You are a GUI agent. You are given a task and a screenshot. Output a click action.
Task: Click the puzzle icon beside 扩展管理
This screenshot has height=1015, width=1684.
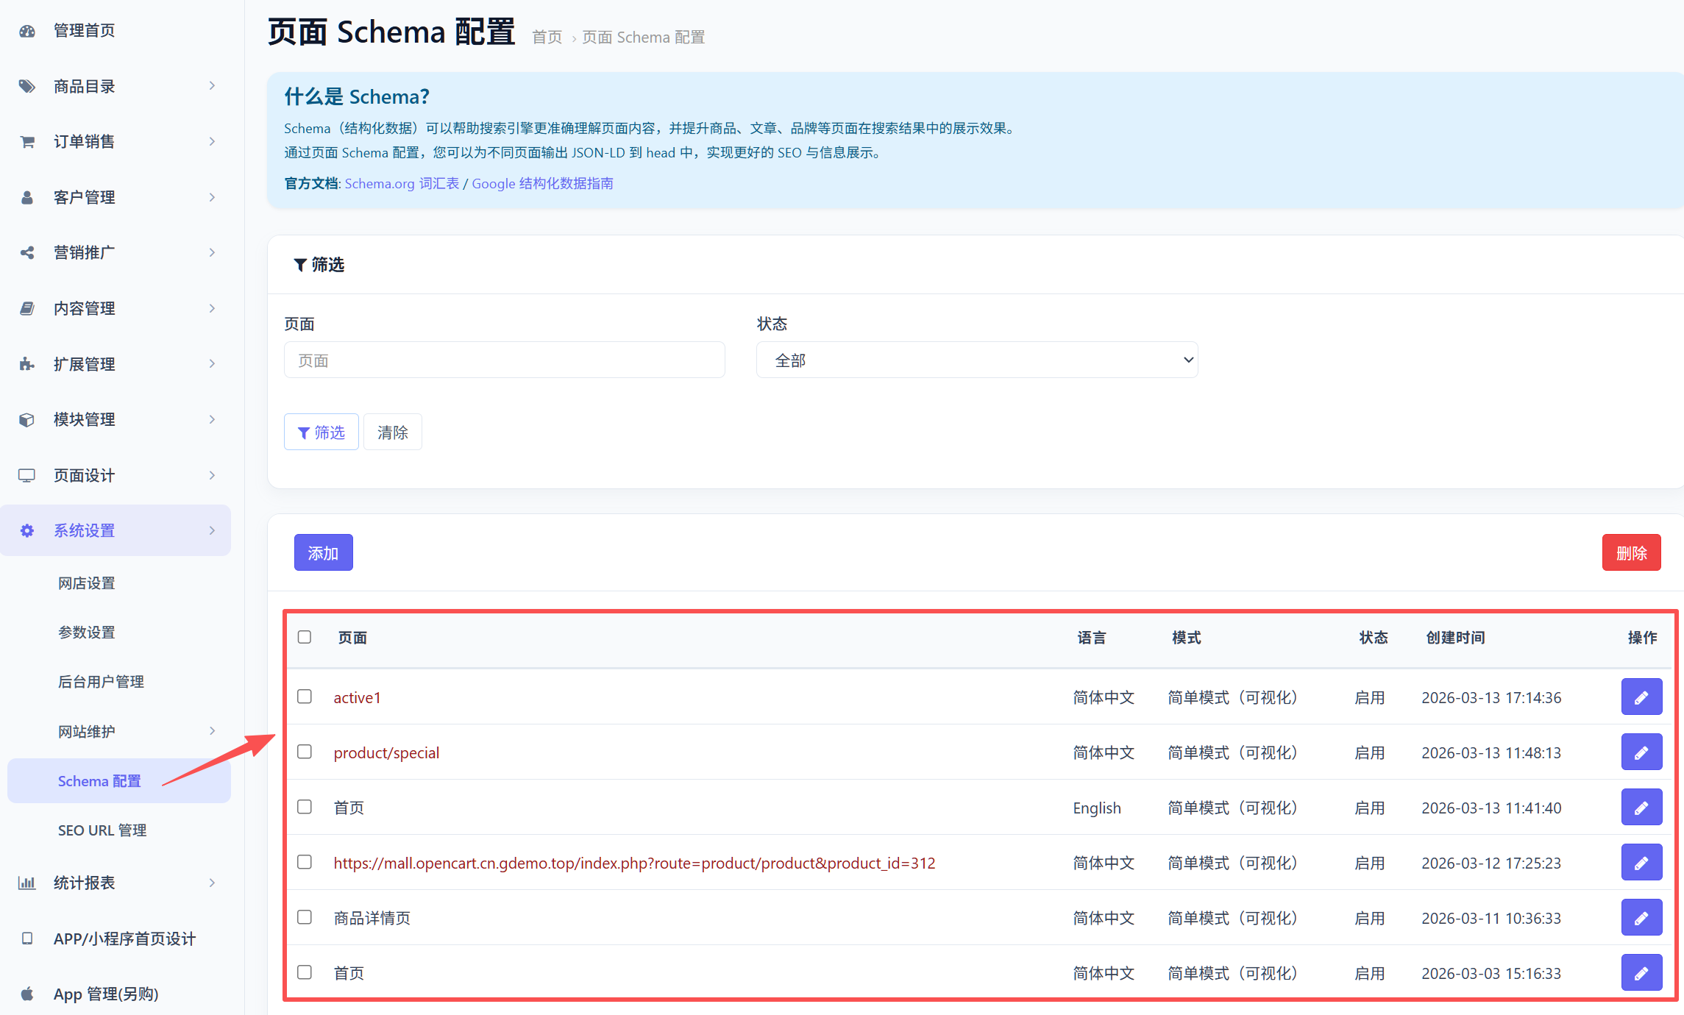tap(27, 364)
